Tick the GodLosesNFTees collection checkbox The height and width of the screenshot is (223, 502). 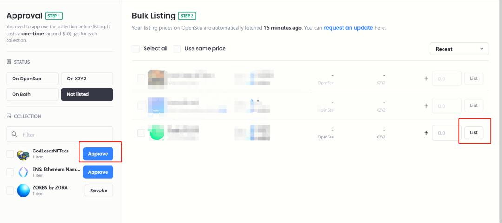pyautogui.click(x=10, y=154)
